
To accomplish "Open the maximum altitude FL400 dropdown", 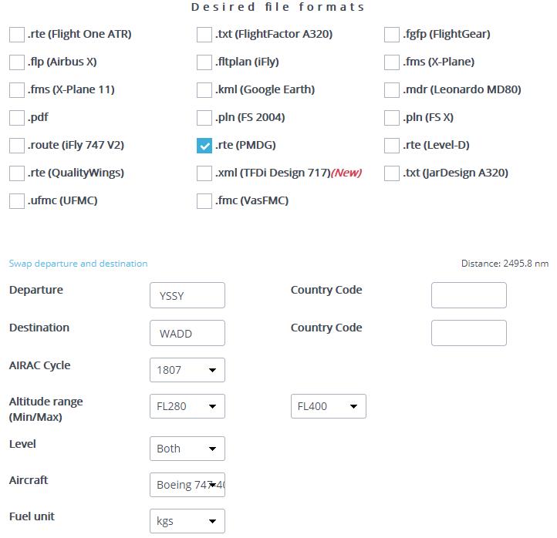I will (328, 406).
